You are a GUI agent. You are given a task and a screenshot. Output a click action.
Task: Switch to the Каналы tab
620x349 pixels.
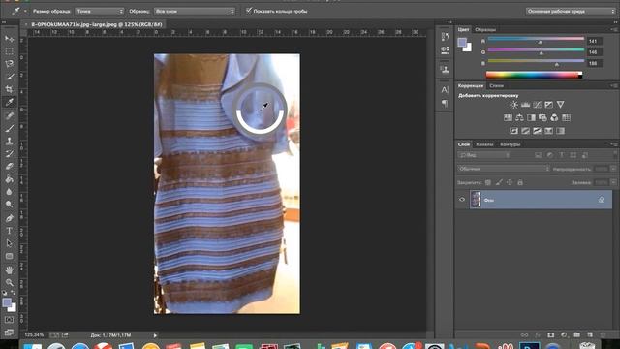(484, 144)
